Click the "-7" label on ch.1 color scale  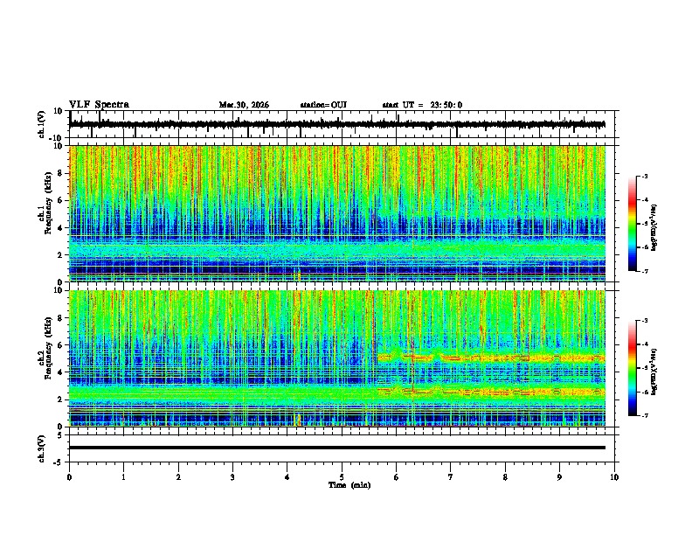(645, 271)
